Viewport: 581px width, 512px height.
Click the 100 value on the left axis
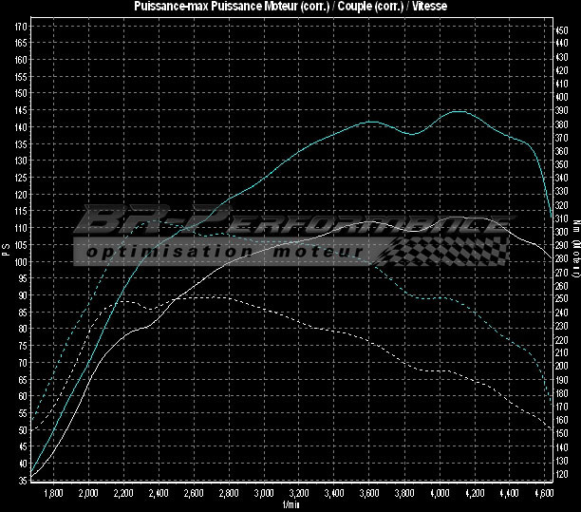(x=21, y=261)
